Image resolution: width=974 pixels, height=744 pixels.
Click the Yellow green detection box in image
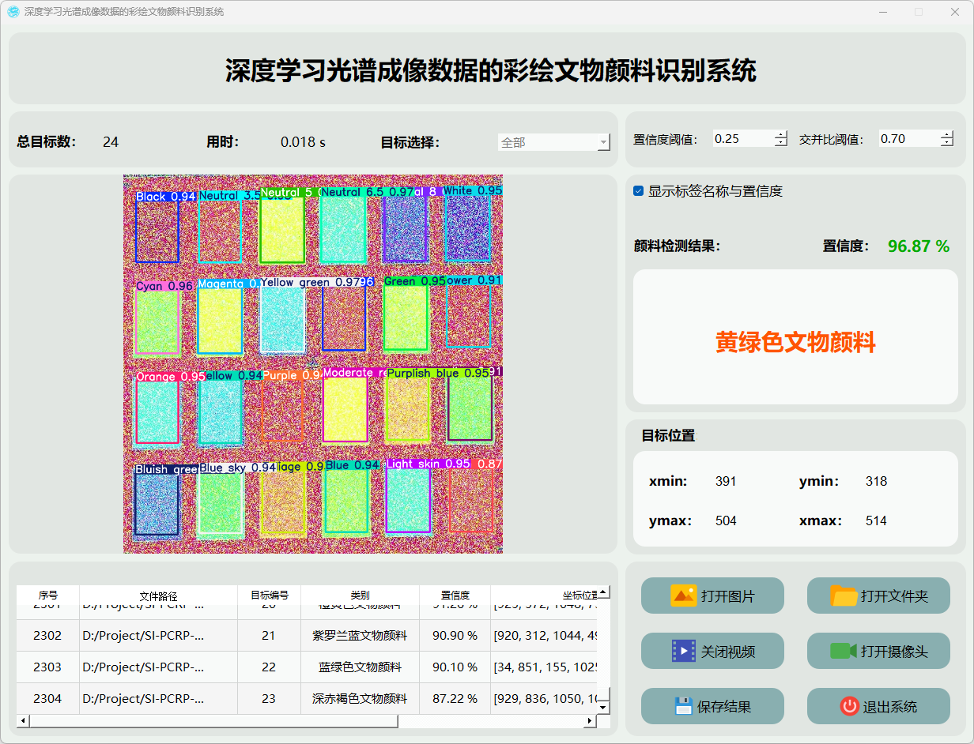pos(282,319)
